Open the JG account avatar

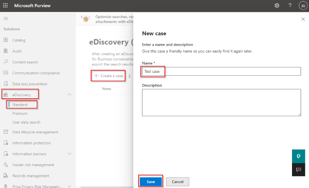click(303, 5)
